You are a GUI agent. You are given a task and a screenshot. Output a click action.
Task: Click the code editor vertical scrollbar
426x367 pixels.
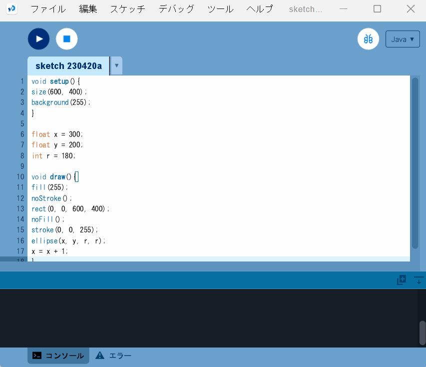(x=415, y=162)
